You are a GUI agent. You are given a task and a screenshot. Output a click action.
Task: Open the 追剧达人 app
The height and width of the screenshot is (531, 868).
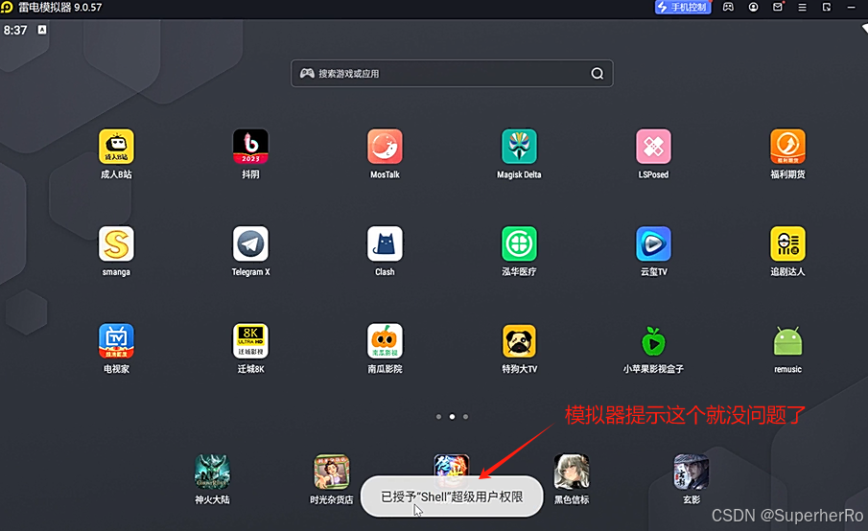point(787,243)
